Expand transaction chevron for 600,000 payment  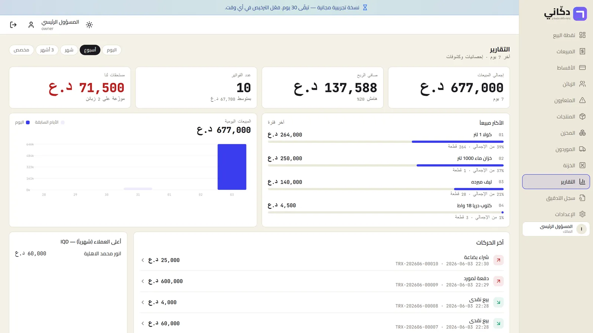pos(143,281)
